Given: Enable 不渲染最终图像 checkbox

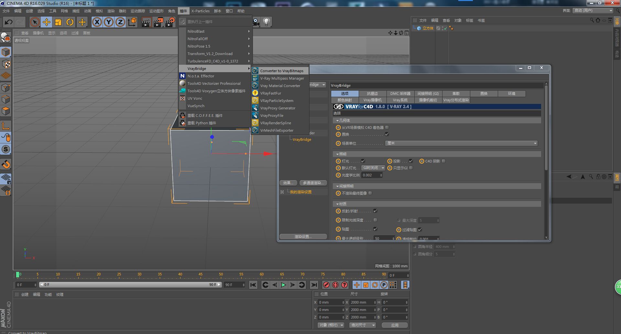Looking at the screenshot, I should (370, 193).
